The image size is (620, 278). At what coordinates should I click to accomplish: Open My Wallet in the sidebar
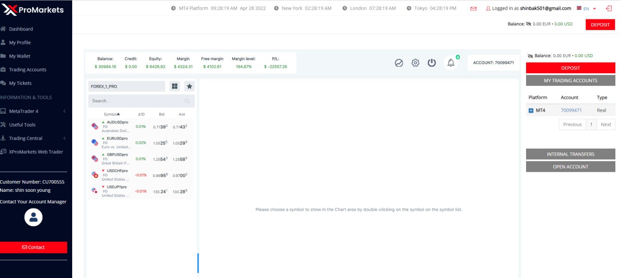(19, 56)
